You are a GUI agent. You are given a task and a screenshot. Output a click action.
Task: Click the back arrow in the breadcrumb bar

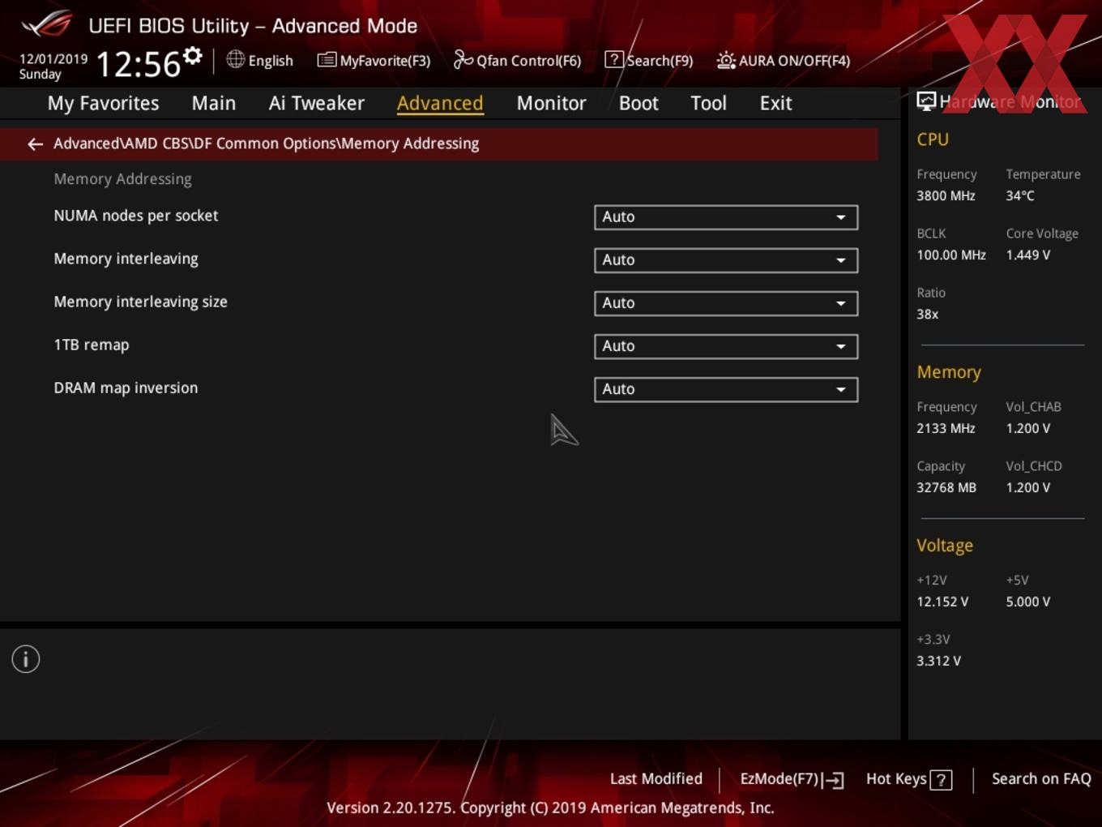[x=35, y=144]
